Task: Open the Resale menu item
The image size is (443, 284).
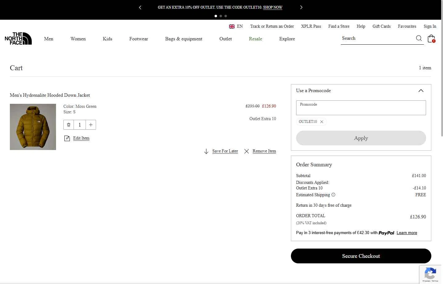Action: pyautogui.click(x=256, y=39)
